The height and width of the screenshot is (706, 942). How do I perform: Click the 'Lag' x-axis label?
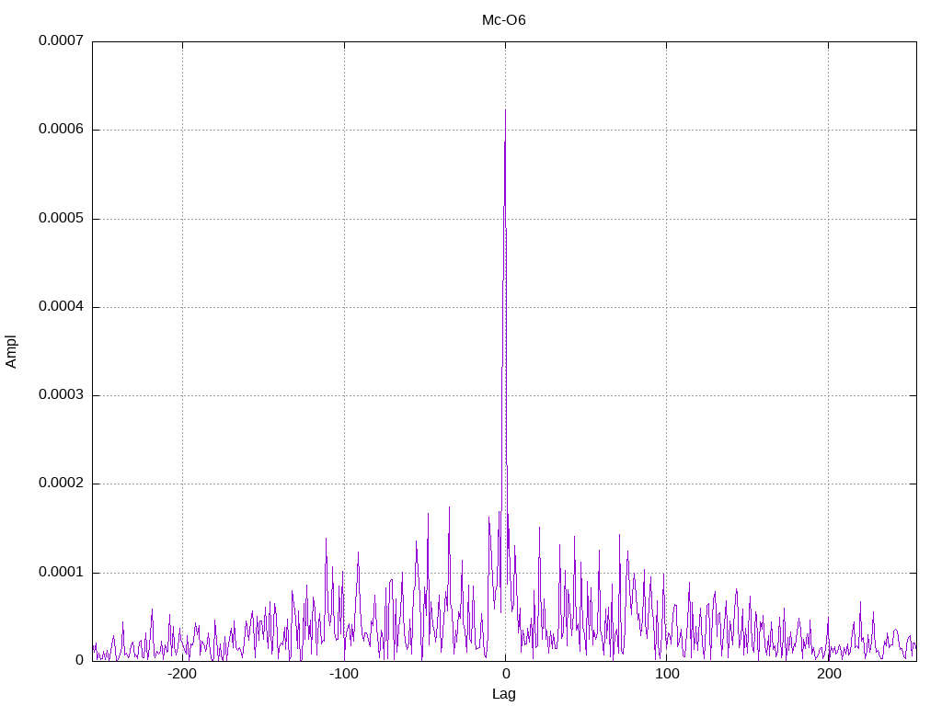[x=503, y=694]
